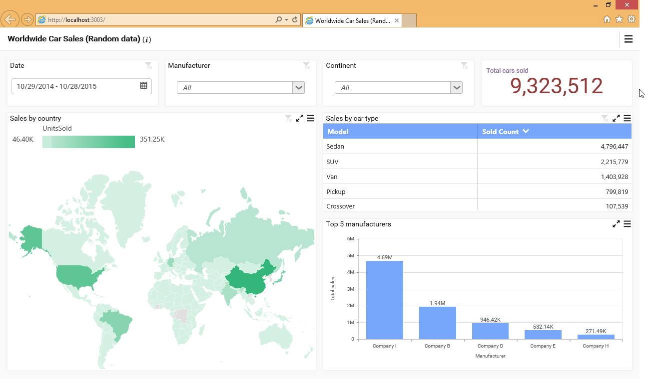Screen dimensions: 655x379
Task: Open Top 5 manufacturers panel menu
Action: click(x=627, y=224)
